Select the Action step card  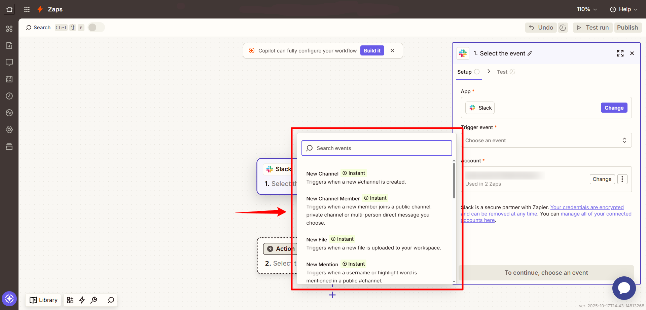tap(277, 256)
